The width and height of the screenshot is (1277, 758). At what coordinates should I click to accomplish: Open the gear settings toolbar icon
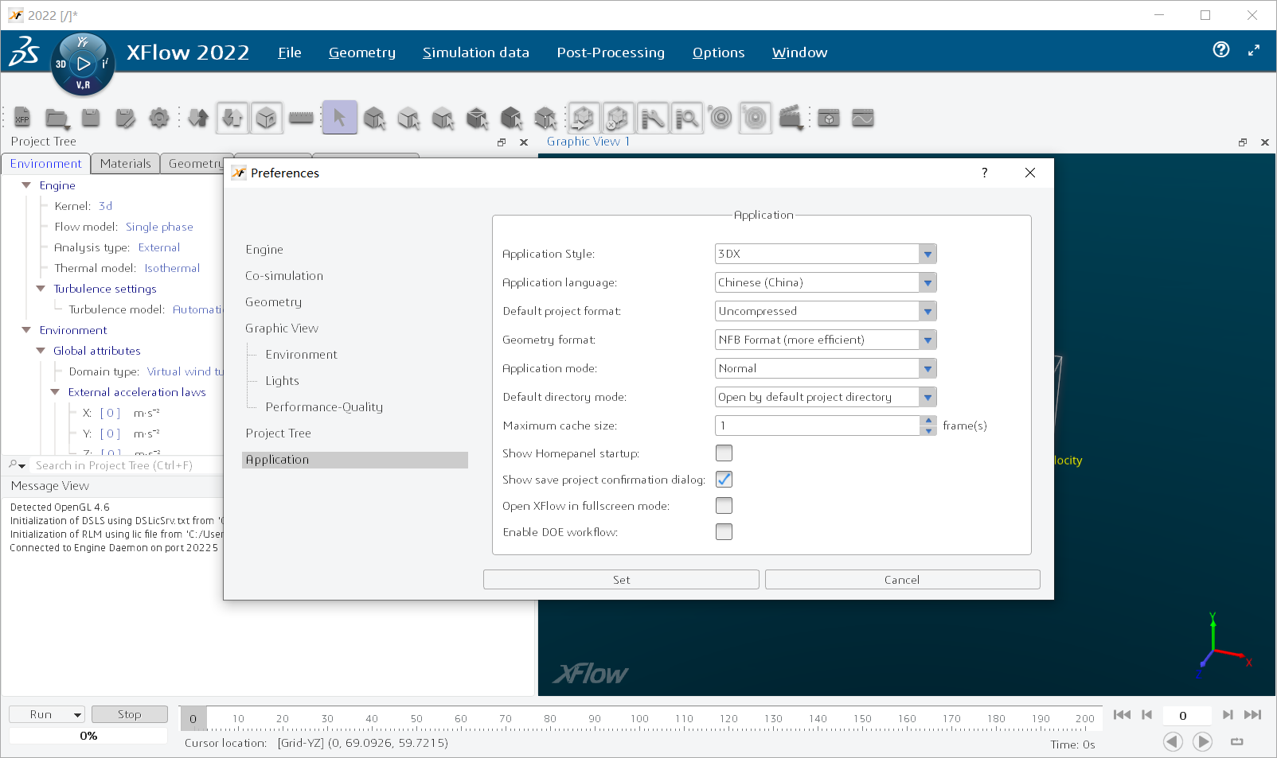(159, 118)
